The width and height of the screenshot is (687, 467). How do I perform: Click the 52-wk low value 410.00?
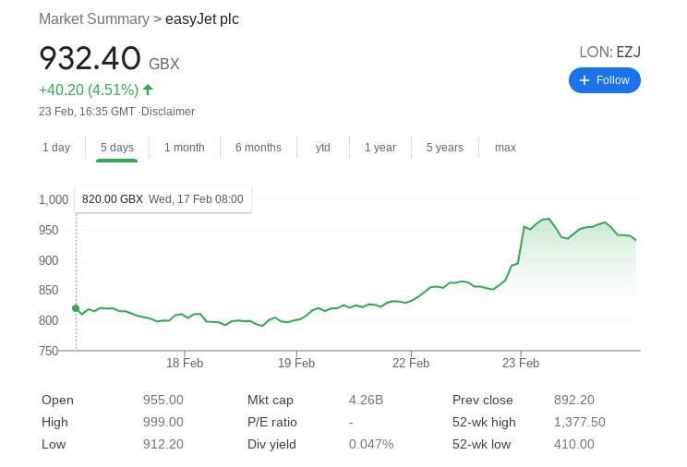[x=574, y=444]
